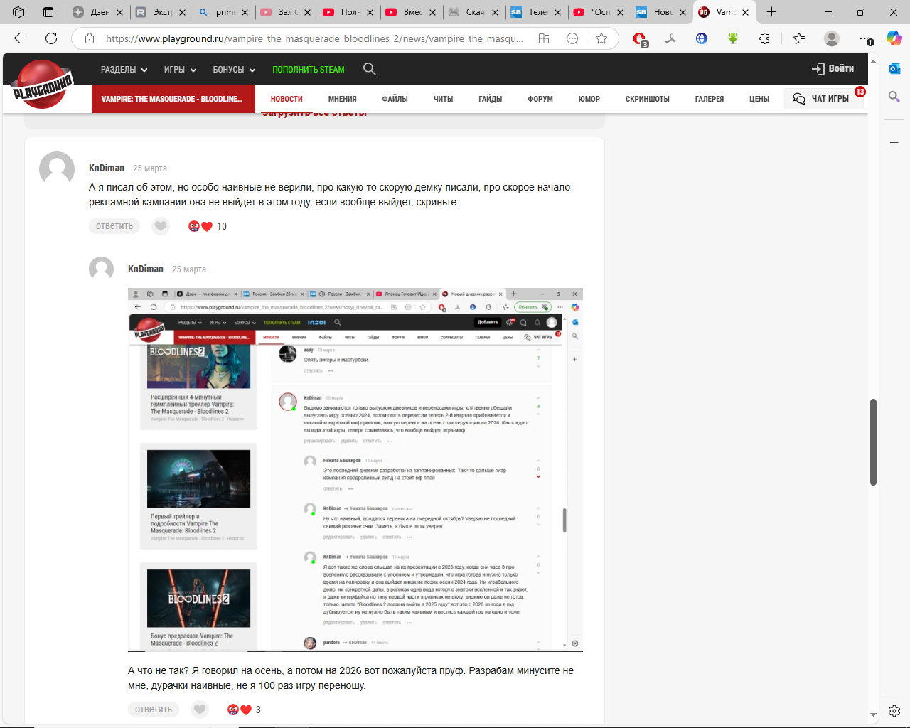
Task: Open the tab actions vertical tabs icon
Action: [x=48, y=12]
